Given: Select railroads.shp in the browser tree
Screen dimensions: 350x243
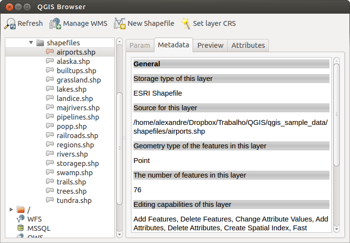Looking at the screenshot, I should point(77,136).
